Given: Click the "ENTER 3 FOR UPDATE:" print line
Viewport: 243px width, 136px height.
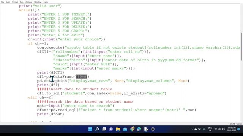Looking at the screenshot, I should coord(60,23).
